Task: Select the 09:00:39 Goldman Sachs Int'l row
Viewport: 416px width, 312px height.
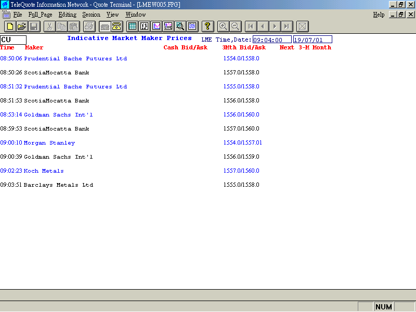Action: (129, 157)
